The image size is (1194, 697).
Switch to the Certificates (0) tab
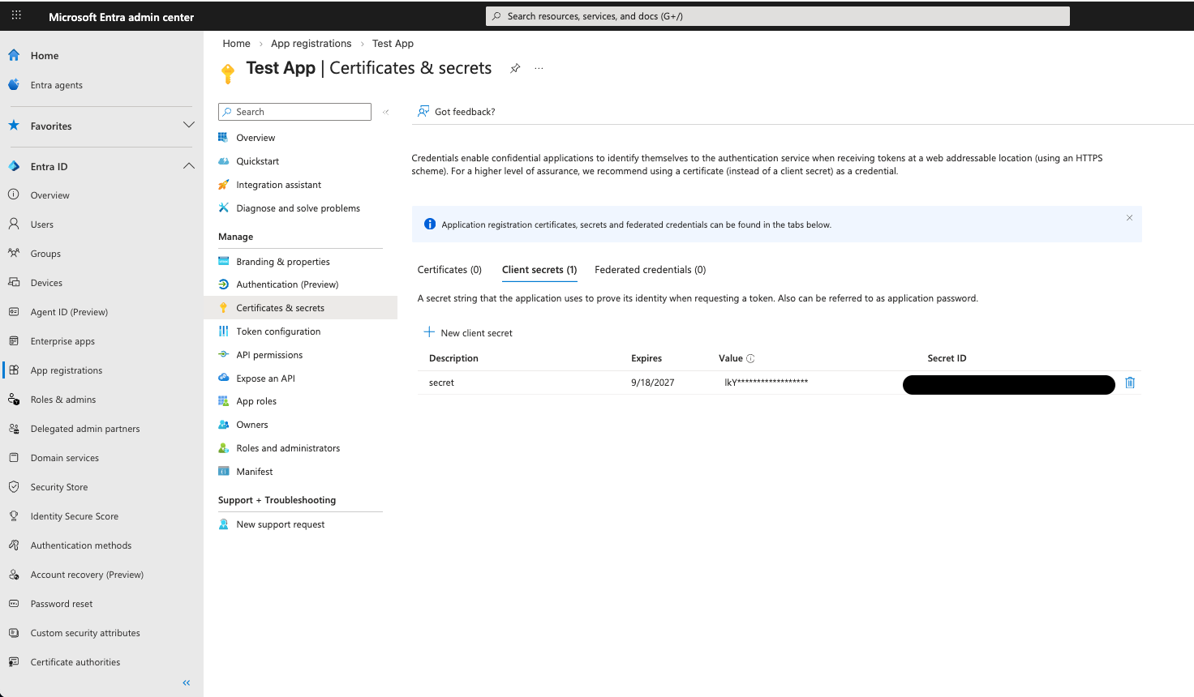(x=449, y=270)
